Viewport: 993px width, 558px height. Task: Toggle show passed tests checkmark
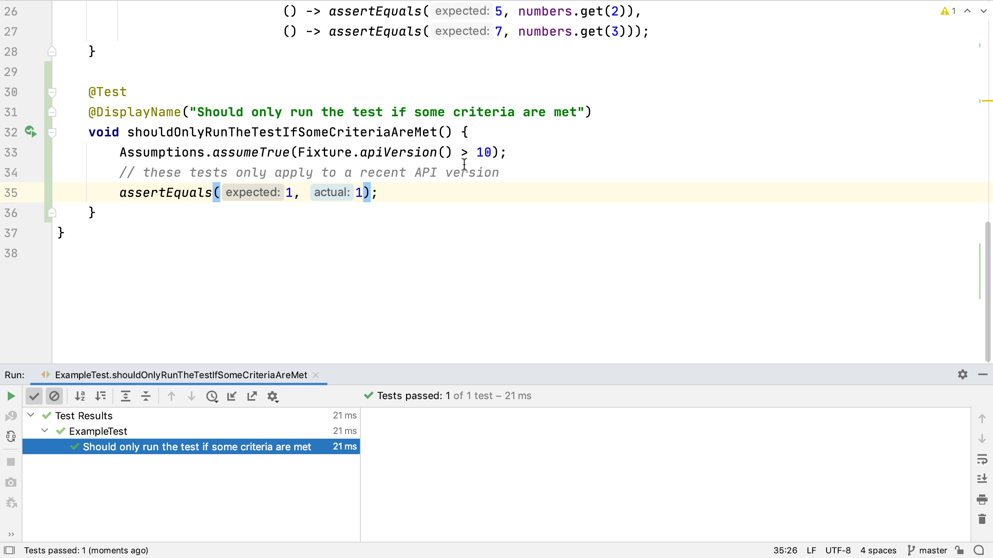[x=34, y=396]
